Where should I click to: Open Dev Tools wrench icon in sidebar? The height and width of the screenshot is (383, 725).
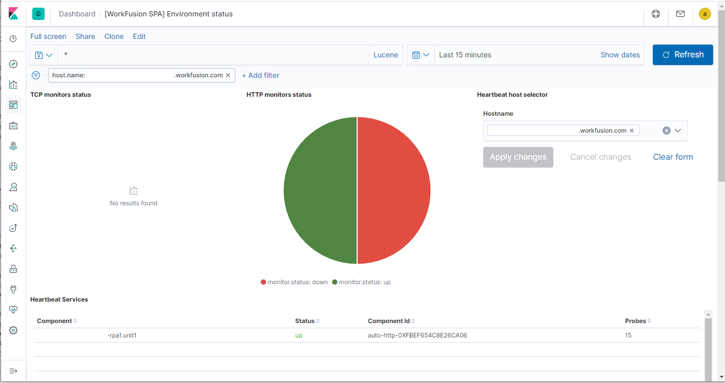coord(13,289)
